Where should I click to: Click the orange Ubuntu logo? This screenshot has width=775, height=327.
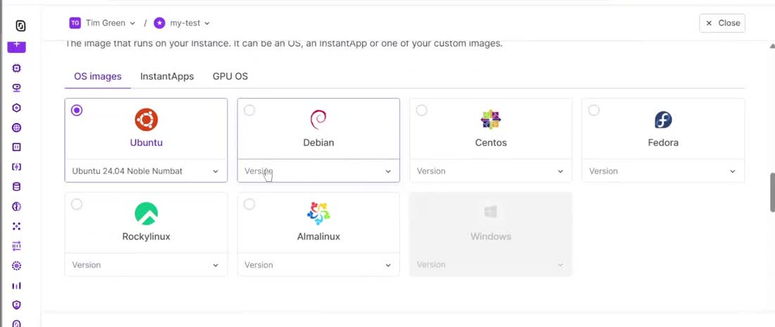click(147, 120)
